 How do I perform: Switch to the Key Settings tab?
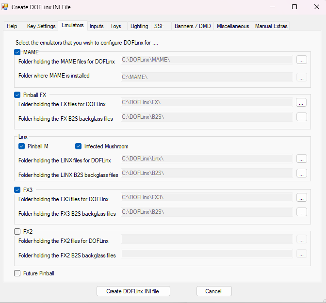tap(41, 26)
